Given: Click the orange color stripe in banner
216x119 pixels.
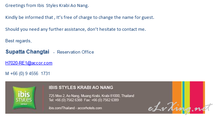Looking at the screenshot, I should pyautogui.click(x=177, y=98).
